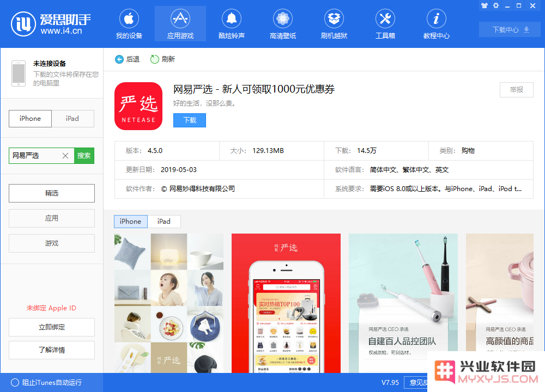Click the V7.95 version label

pos(390,383)
